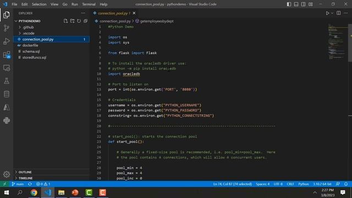Select Python interpreter 3.10.2 64-bit
This screenshot has height=198, width=352.
click(x=322, y=184)
